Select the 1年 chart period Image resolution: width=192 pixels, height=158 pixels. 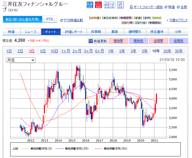point(111,51)
